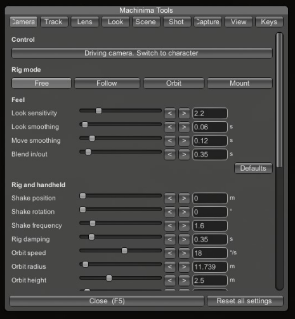Switch to the Track tab
295x319 pixels.
[x=54, y=22]
